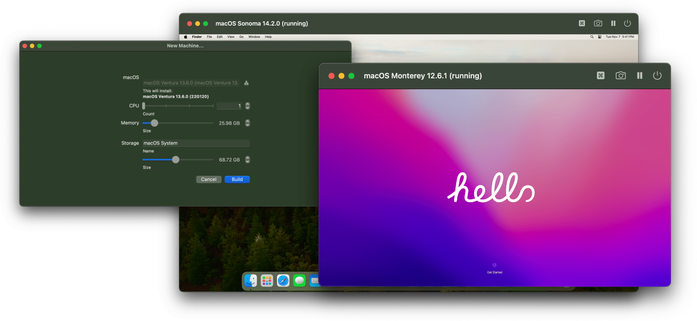Click the hello greeting in Monterey window

point(491,187)
